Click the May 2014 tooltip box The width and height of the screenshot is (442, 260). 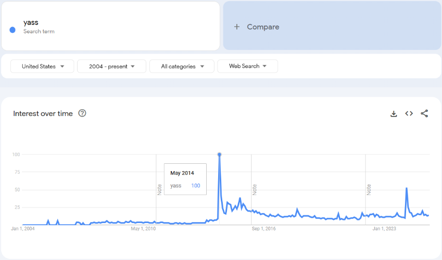pos(185,179)
